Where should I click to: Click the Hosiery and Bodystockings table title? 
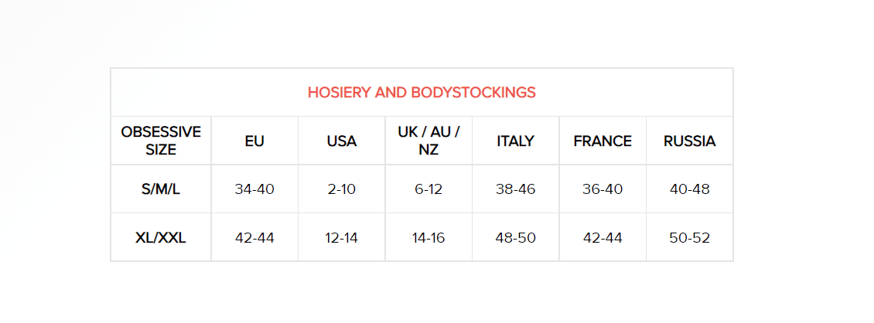[x=422, y=93]
